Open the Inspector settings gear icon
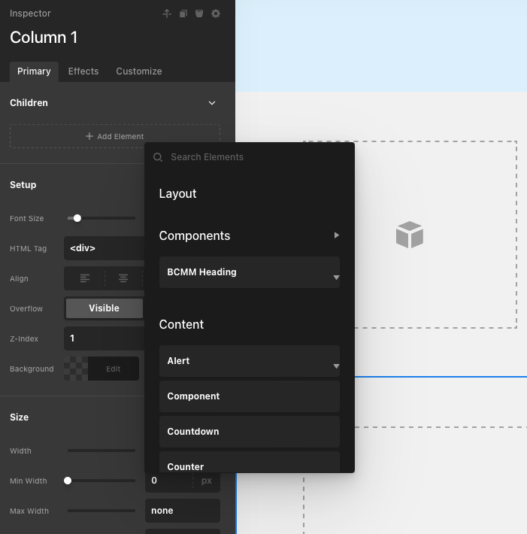This screenshot has height=534, width=527. coord(216,14)
